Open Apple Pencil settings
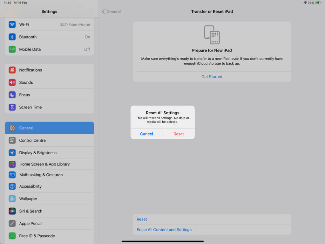Viewport: 325px width, 244px height. [x=49, y=223]
